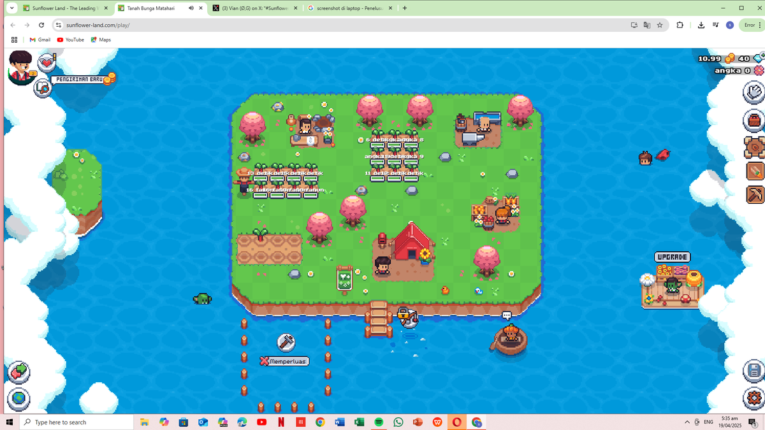Click the Memperluas expand land label

pyautogui.click(x=284, y=361)
